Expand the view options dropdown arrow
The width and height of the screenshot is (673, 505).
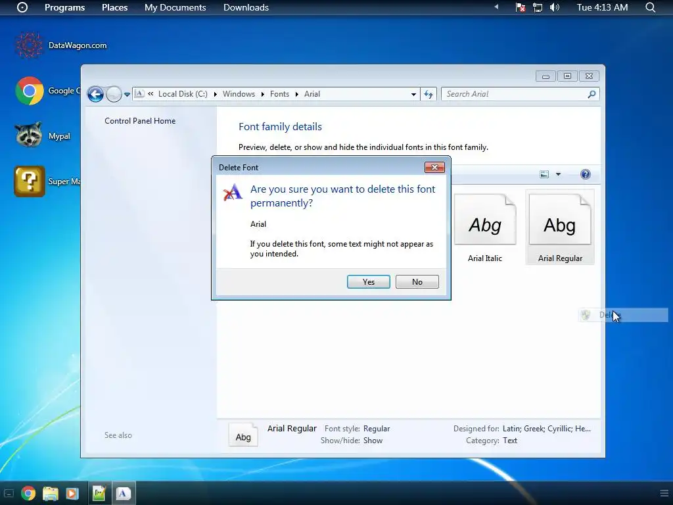(x=558, y=174)
